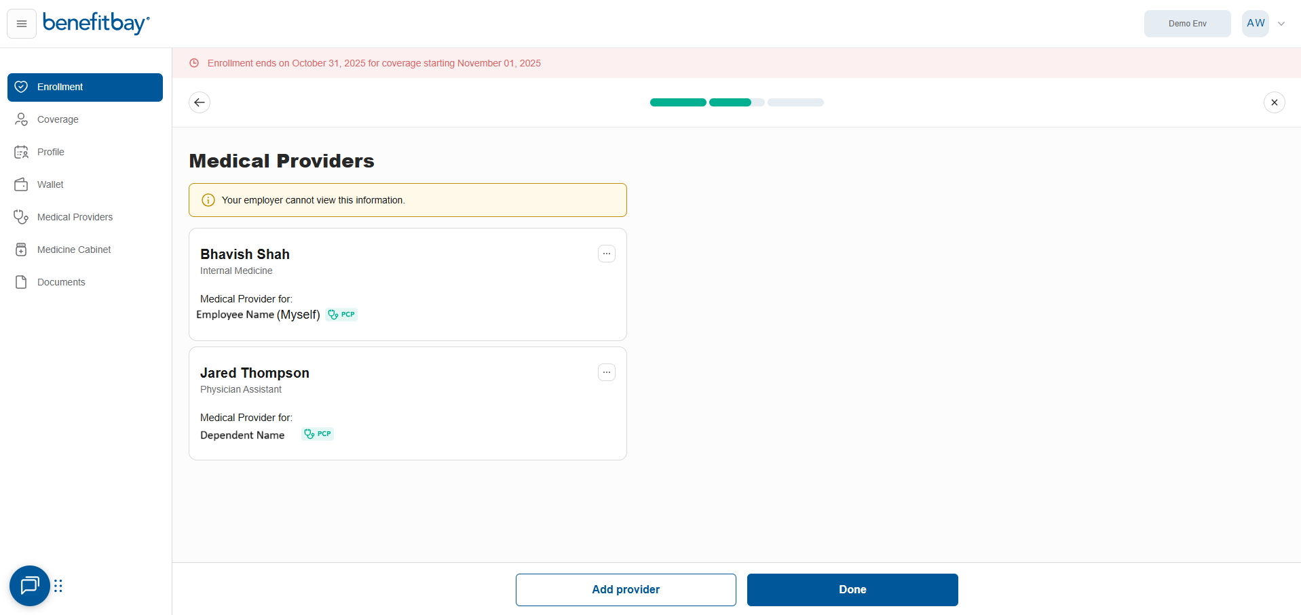The image size is (1301, 615).
Task: Click the PCP badge for Dependent Name
Action: click(318, 434)
